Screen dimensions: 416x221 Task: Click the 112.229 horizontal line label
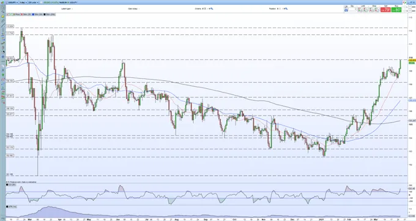pyautogui.click(x=10, y=26)
